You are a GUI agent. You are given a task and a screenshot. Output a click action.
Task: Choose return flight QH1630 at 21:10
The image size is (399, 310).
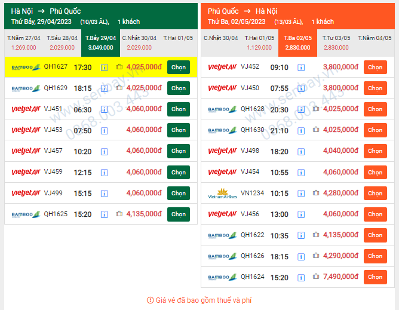tap(375, 130)
